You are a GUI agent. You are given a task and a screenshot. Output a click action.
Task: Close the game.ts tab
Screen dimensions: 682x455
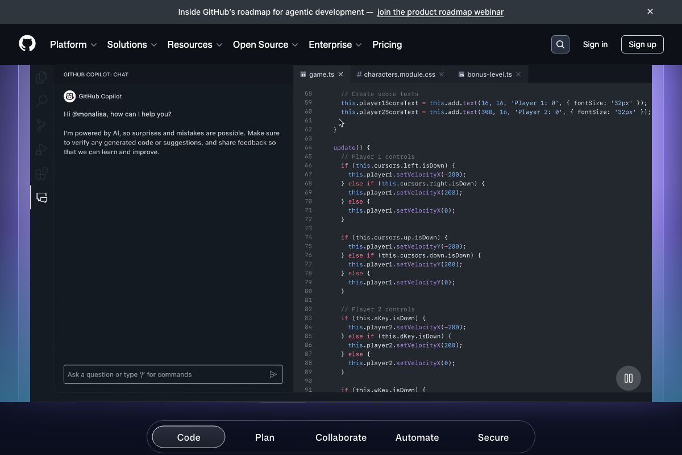(340, 75)
